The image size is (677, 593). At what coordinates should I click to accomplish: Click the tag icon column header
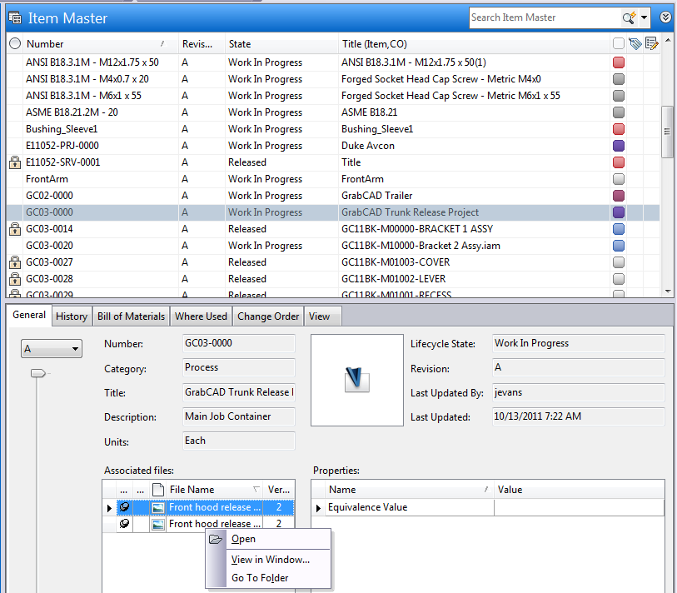tap(635, 44)
